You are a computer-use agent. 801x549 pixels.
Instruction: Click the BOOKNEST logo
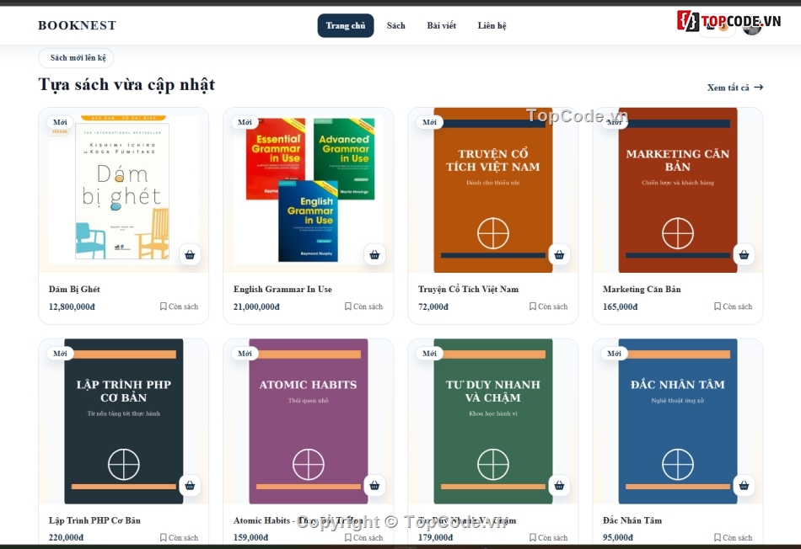coord(77,25)
